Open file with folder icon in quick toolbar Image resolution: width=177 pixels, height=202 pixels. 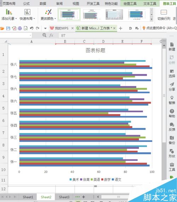coord(2,28)
